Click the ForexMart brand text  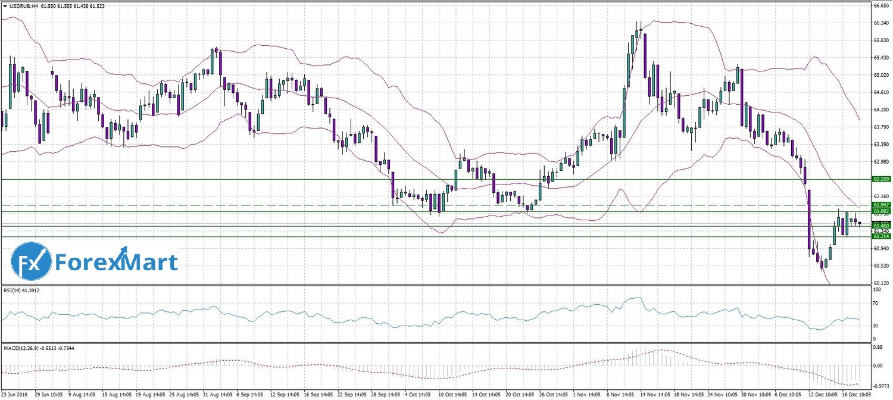pos(116,262)
